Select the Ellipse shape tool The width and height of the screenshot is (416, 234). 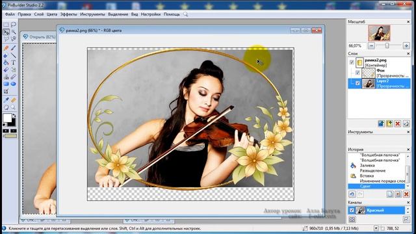pos(13,84)
